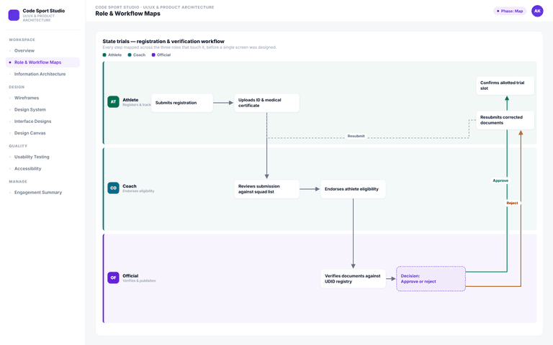Select Reviews submission against squad list step

266,189
